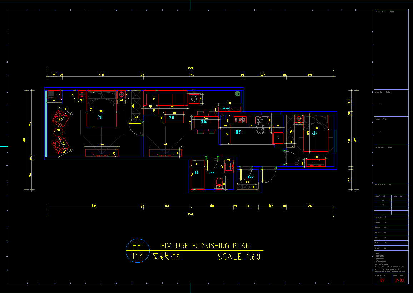Click the dining table block
The width and height of the screenshot is (413, 293).
tap(206, 123)
